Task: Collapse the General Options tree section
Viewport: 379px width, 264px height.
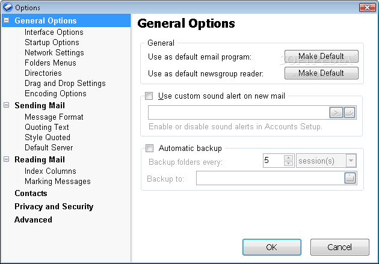Action: point(6,21)
